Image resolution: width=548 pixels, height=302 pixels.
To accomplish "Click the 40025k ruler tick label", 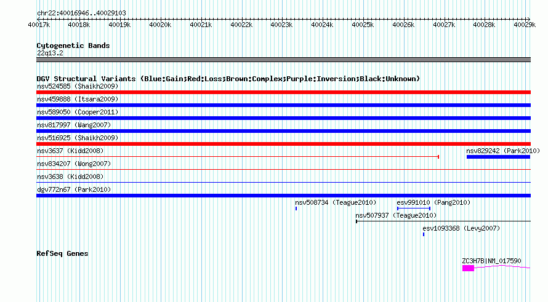I will click(363, 25).
